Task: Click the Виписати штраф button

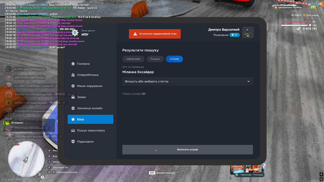Action: (188, 149)
